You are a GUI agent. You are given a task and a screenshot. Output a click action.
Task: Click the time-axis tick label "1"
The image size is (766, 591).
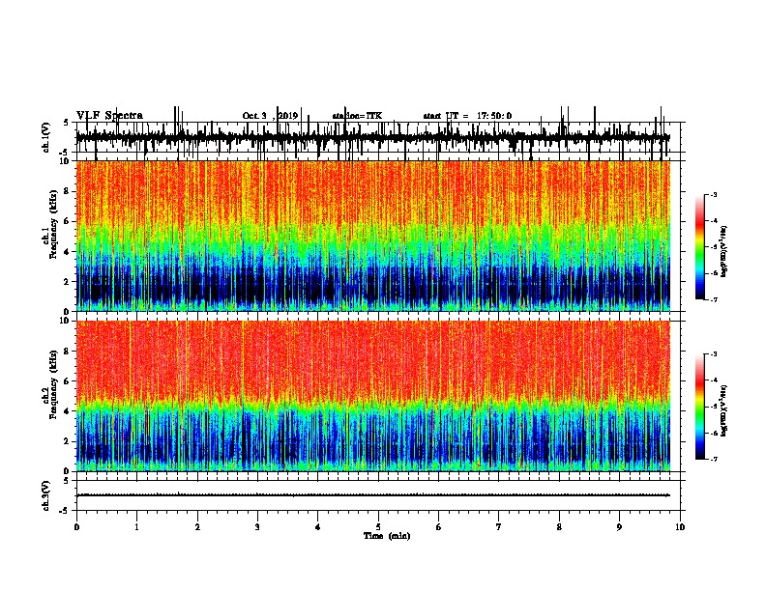pyautogui.click(x=136, y=527)
